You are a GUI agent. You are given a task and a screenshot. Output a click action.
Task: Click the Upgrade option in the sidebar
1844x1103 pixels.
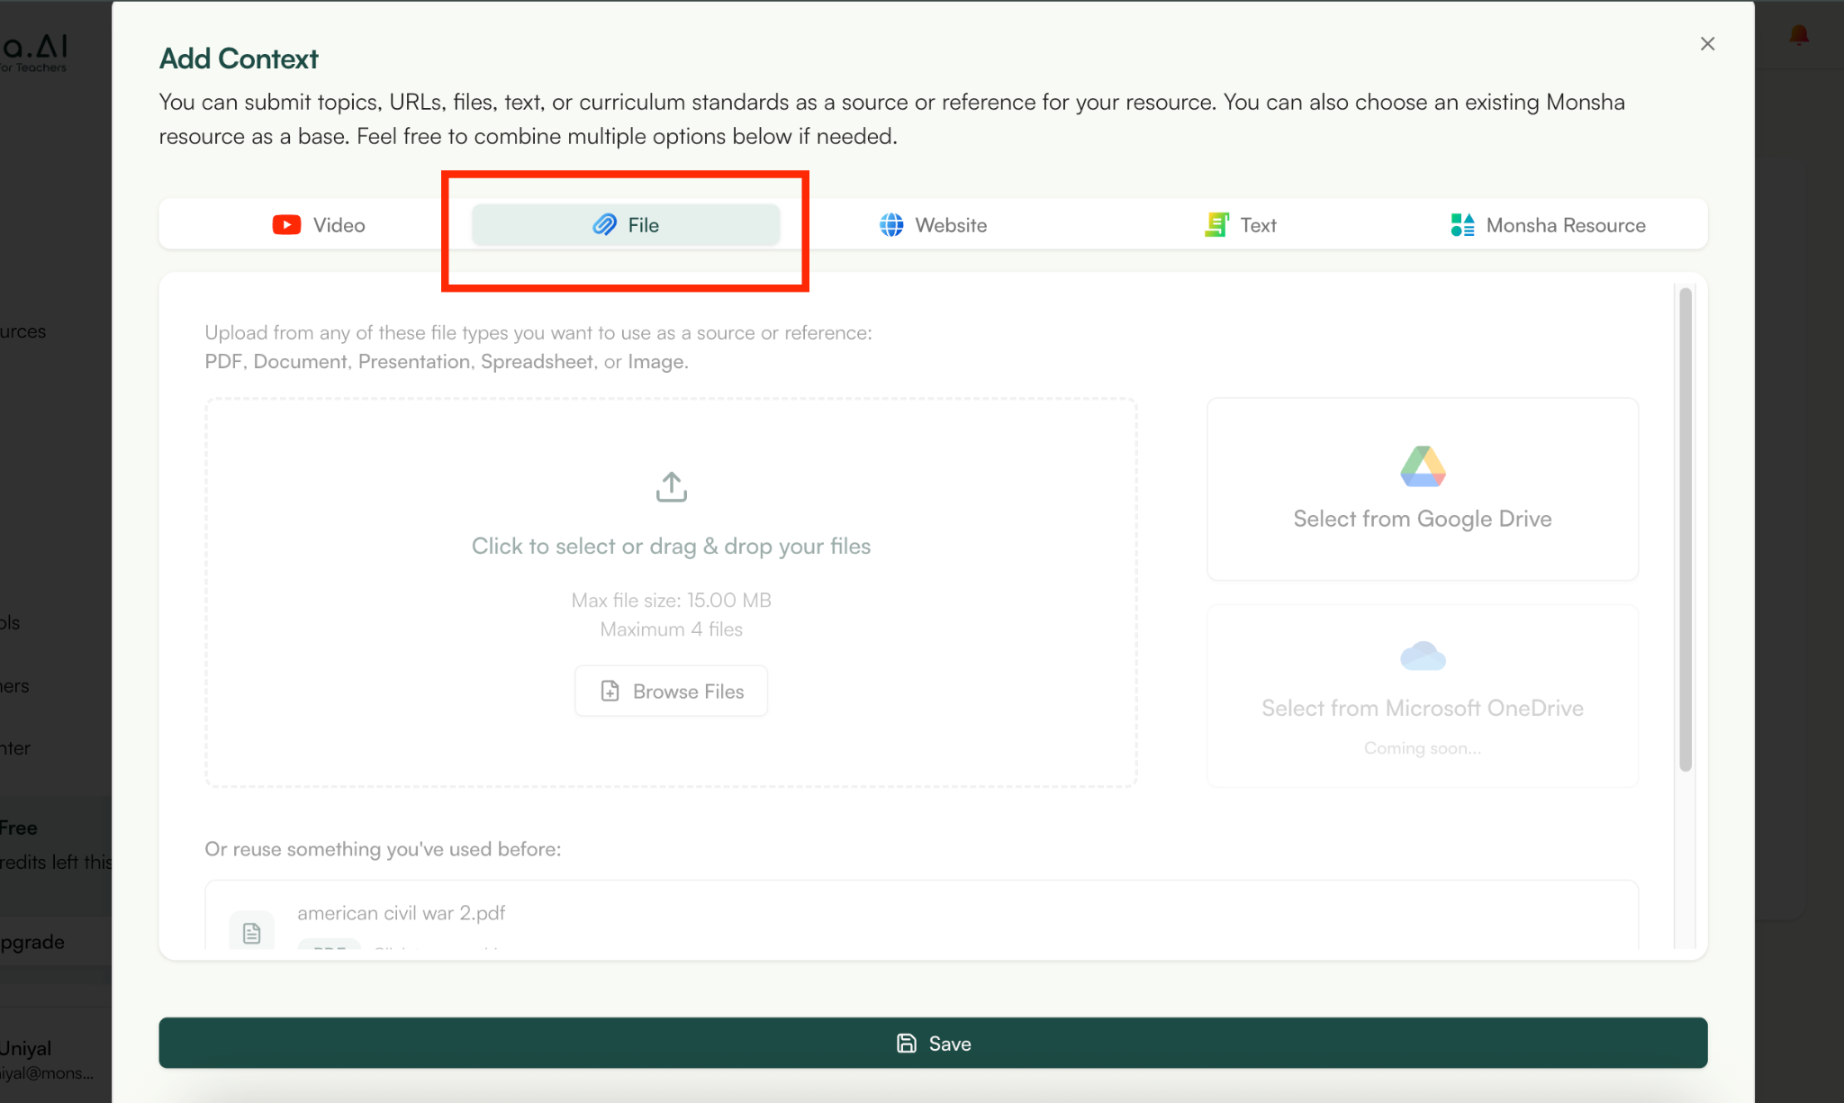[32, 941]
